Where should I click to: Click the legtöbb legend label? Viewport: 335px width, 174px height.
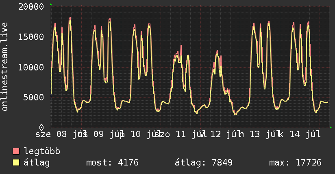(x=42, y=151)
